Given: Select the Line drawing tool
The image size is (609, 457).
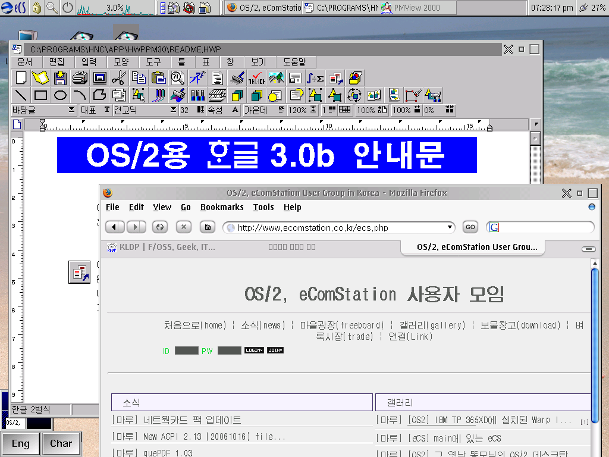Looking at the screenshot, I should [x=21, y=95].
